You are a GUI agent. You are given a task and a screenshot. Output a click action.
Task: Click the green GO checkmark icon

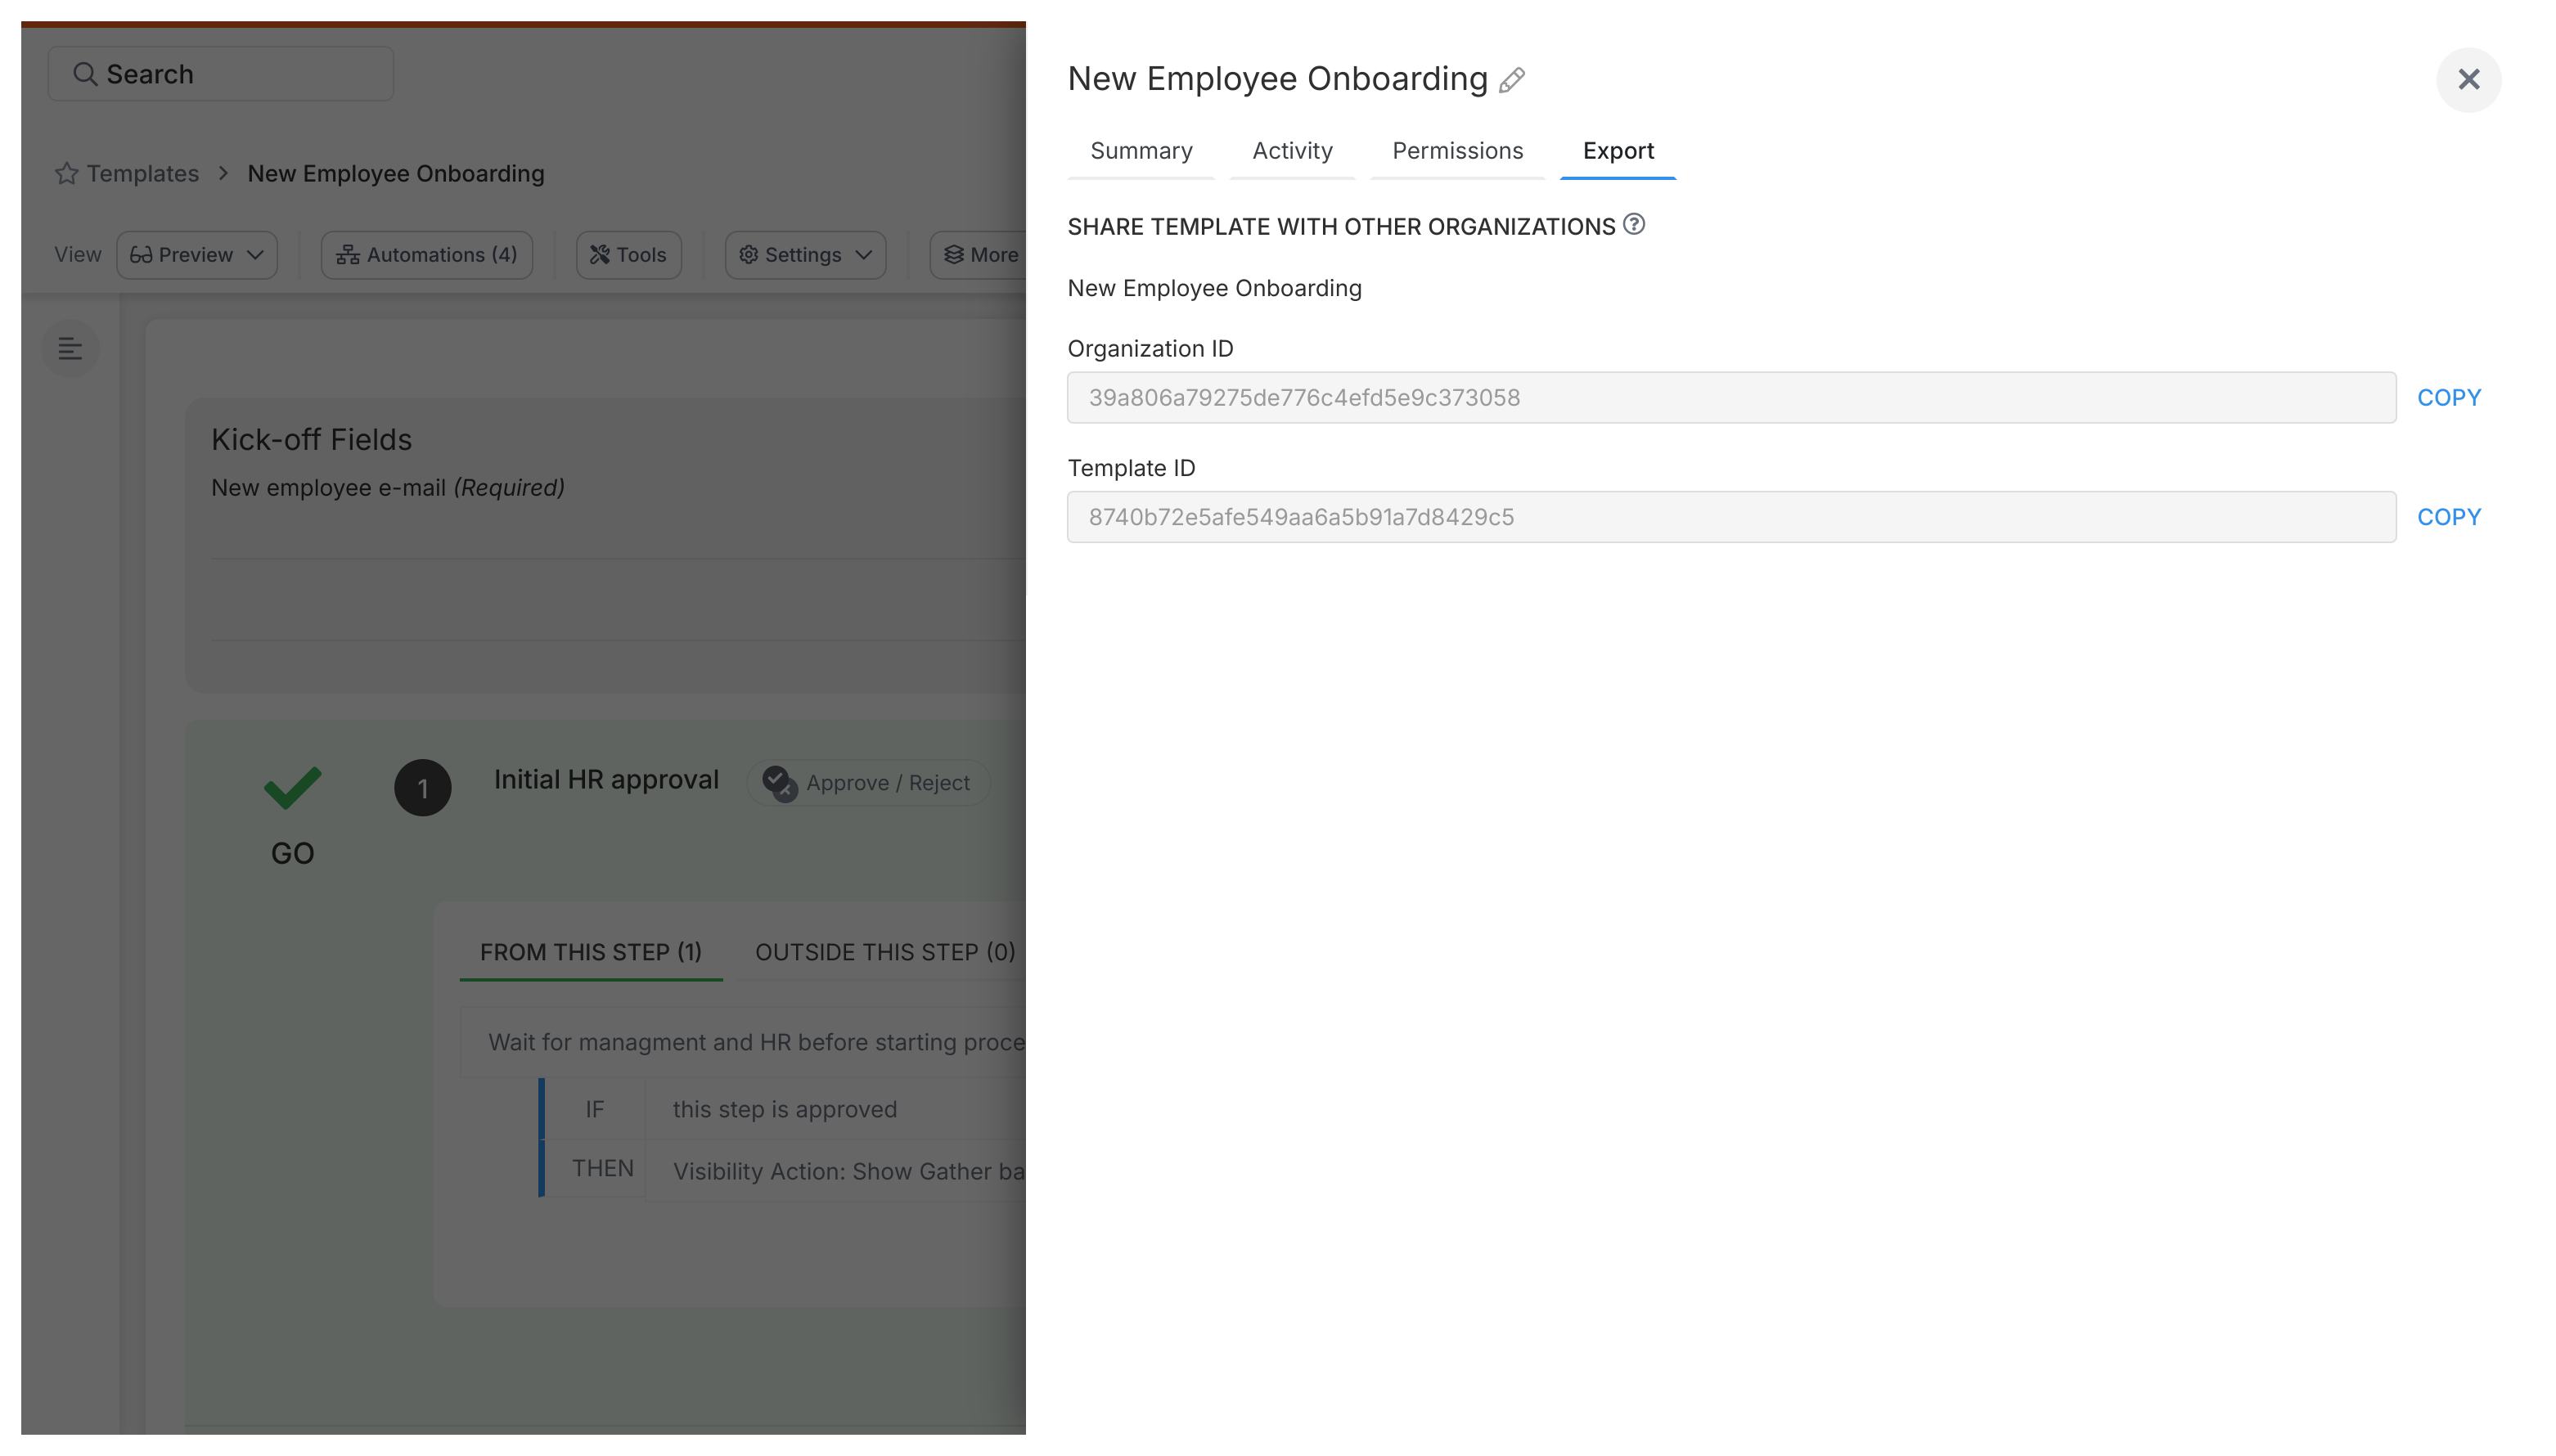click(292, 788)
